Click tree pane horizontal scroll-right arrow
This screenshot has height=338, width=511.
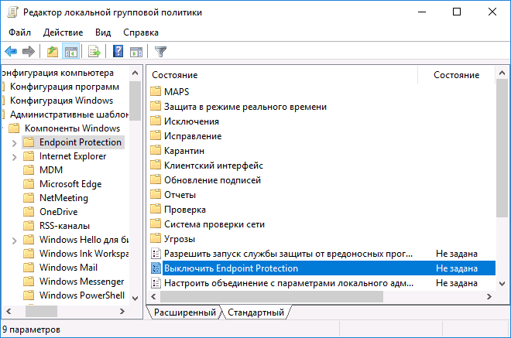(x=122, y=312)
